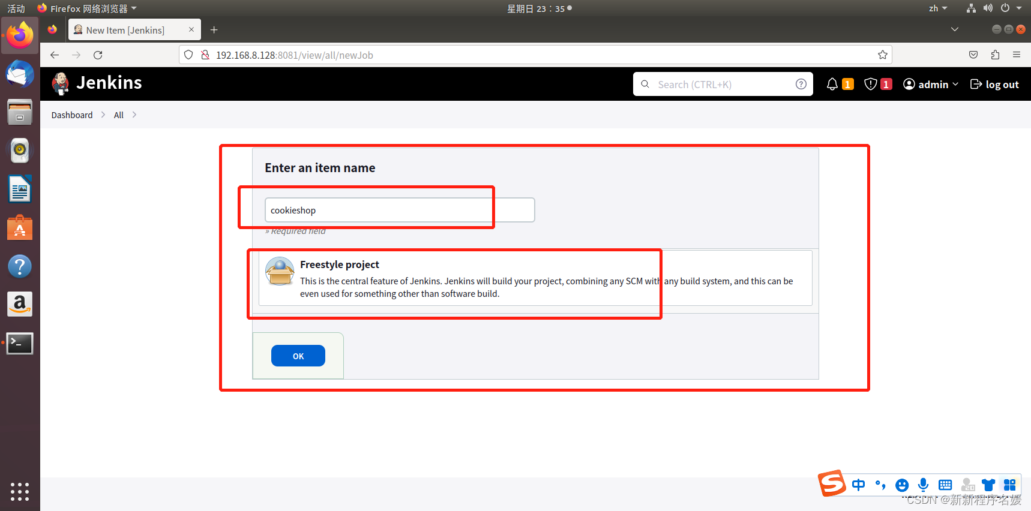Screen dimensions: 1031x511
Task: Open the IME skin shirt icon
Action: pos(988,485)
